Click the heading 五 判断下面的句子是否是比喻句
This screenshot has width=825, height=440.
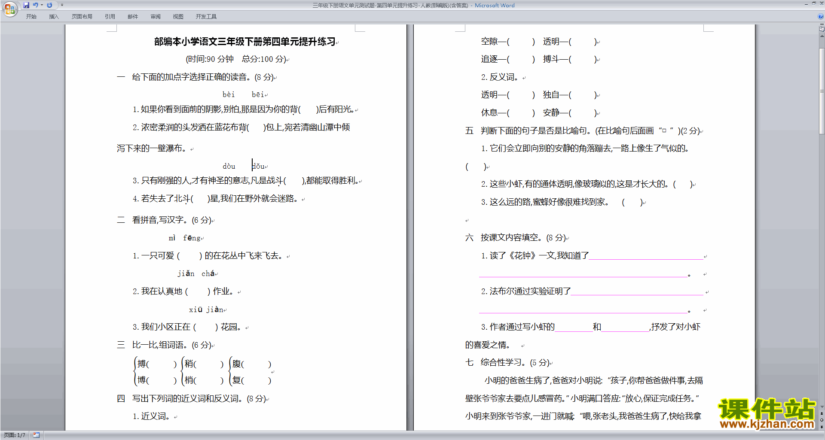click(583, 131)
